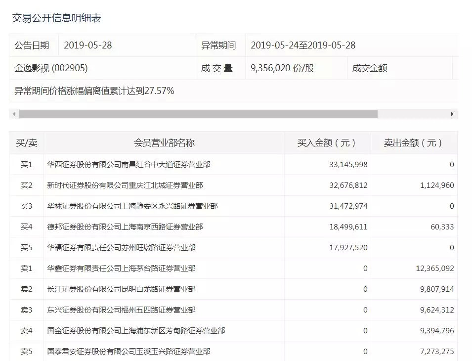
Task: Select the 华福证券 苏州旺墩路 row name
Action: point(121,247)
